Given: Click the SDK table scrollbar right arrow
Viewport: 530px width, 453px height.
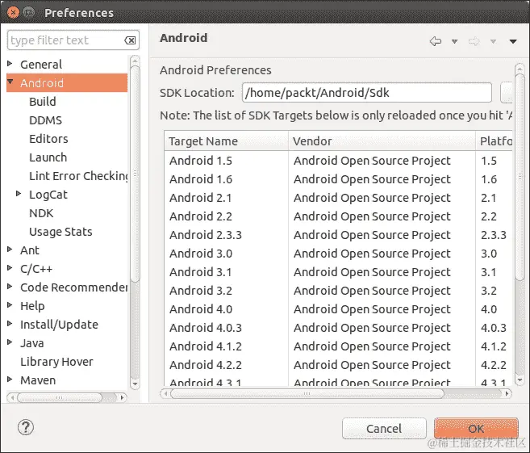Looking at the screenshot, I should 507,393.
